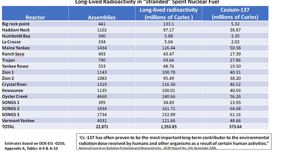Select the total assemblies value 22,871
Screen dimensions: 289x158
(x=102, y=127)
